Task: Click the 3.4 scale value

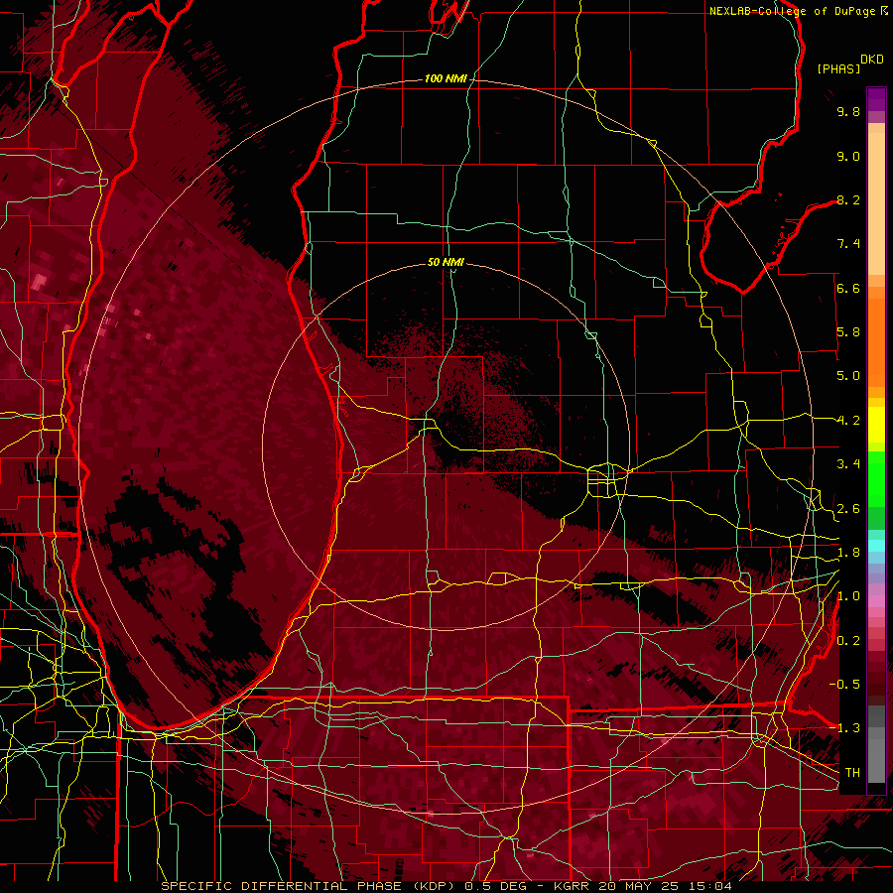Action: (x=848, y=464)
